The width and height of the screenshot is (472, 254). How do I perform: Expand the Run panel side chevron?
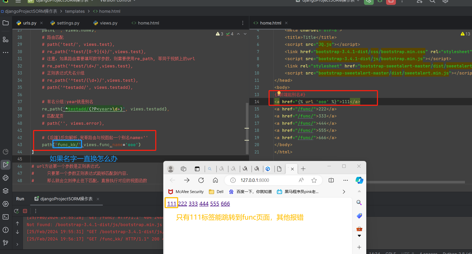tap(17, 244)
